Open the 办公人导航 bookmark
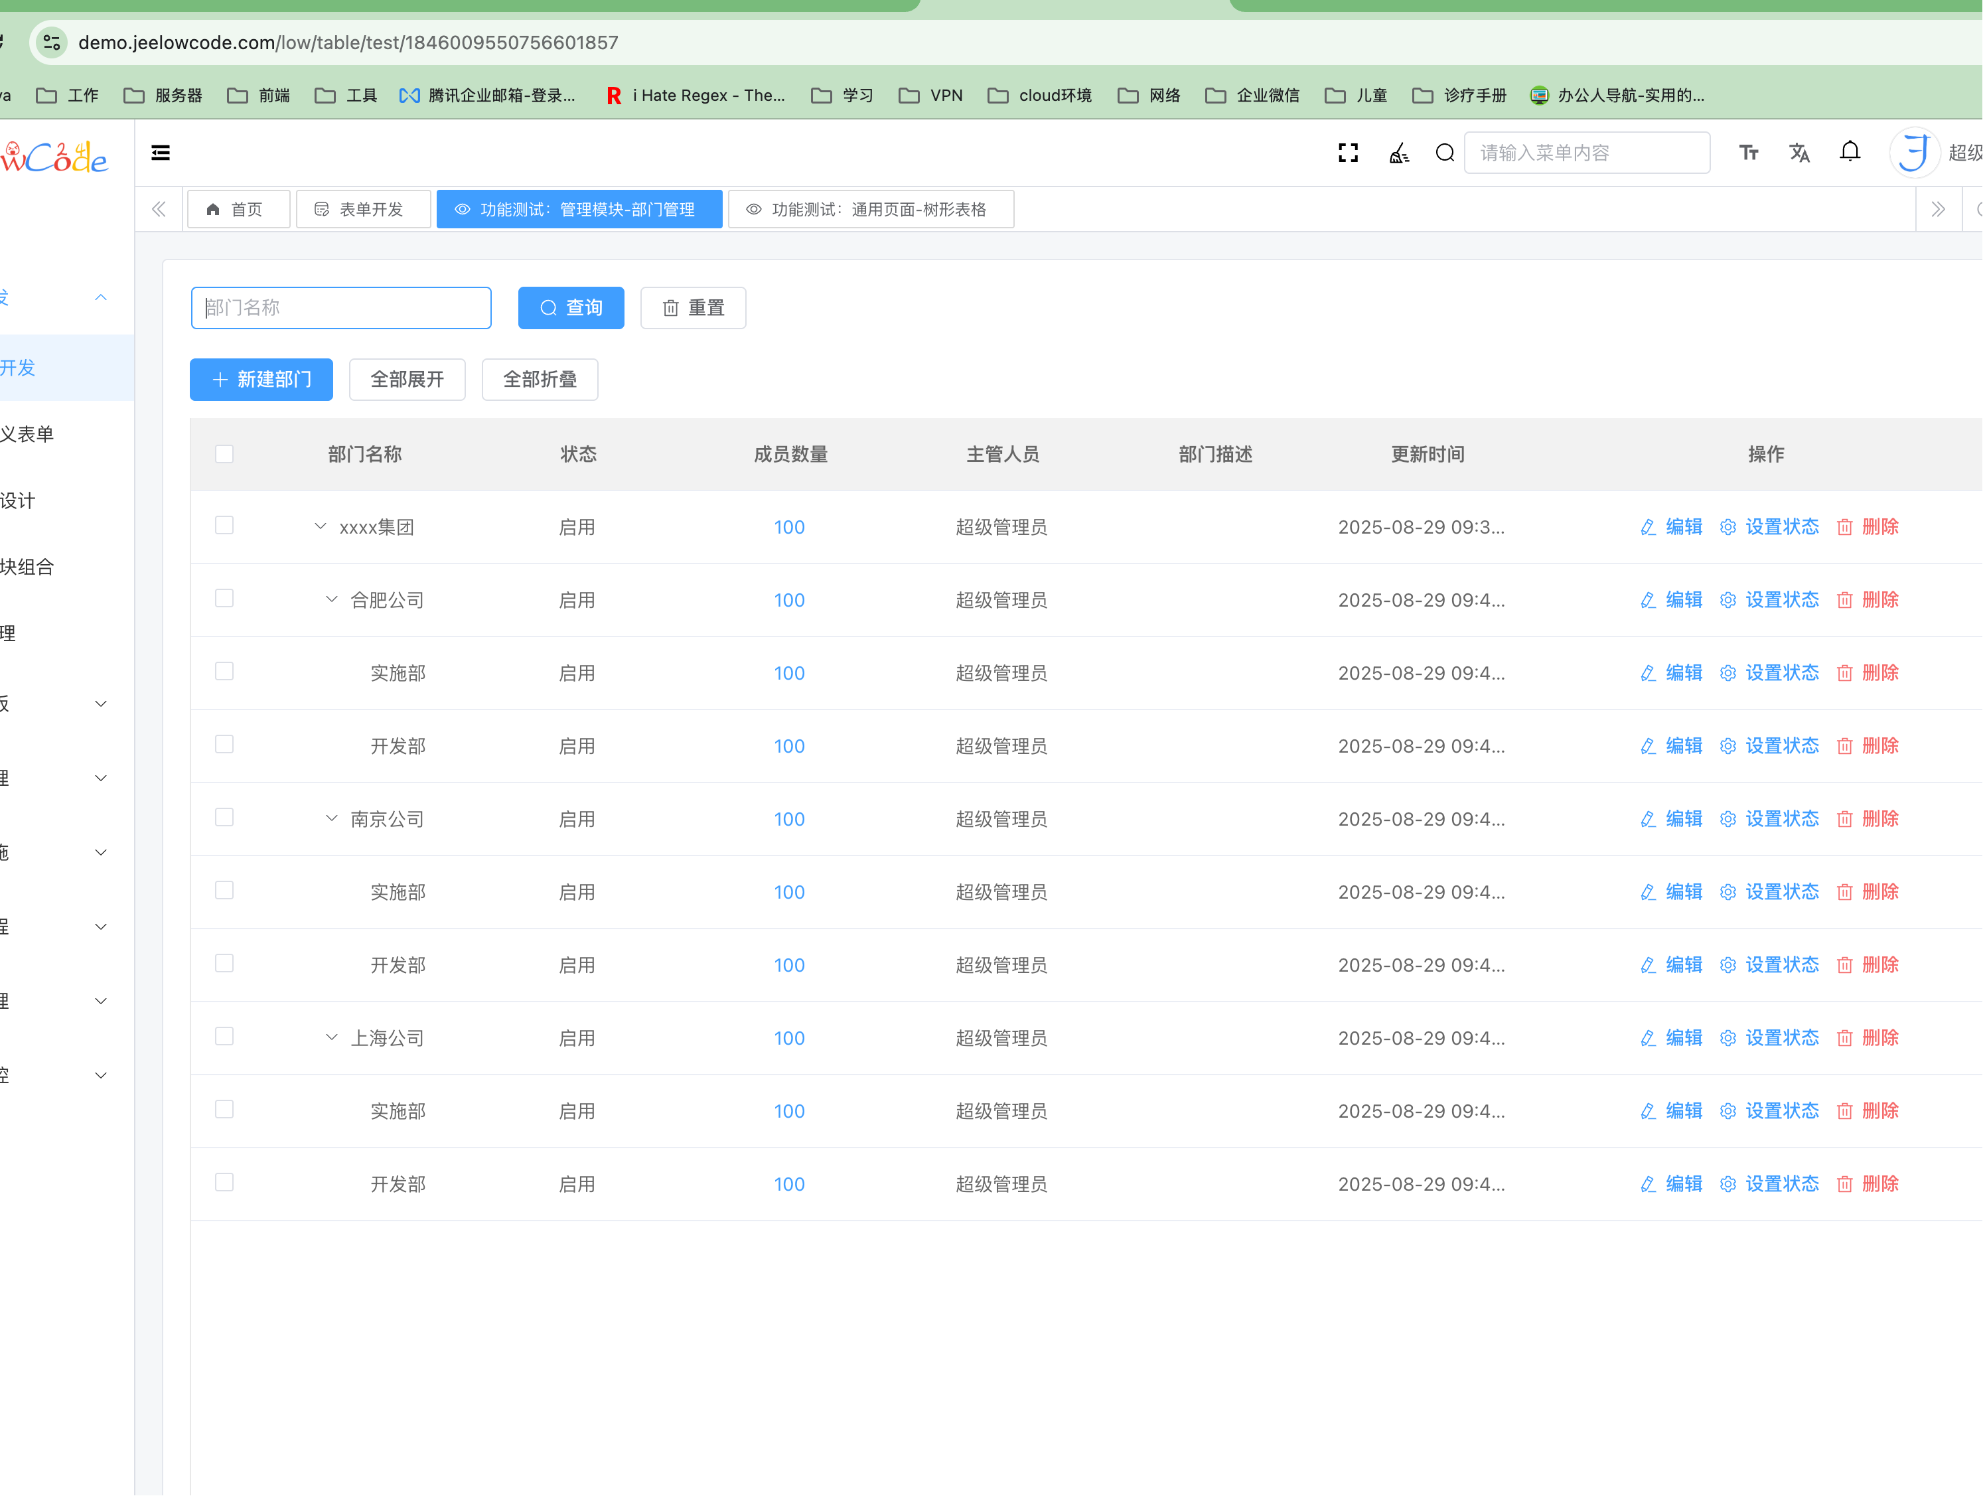 coord(1617,95)
